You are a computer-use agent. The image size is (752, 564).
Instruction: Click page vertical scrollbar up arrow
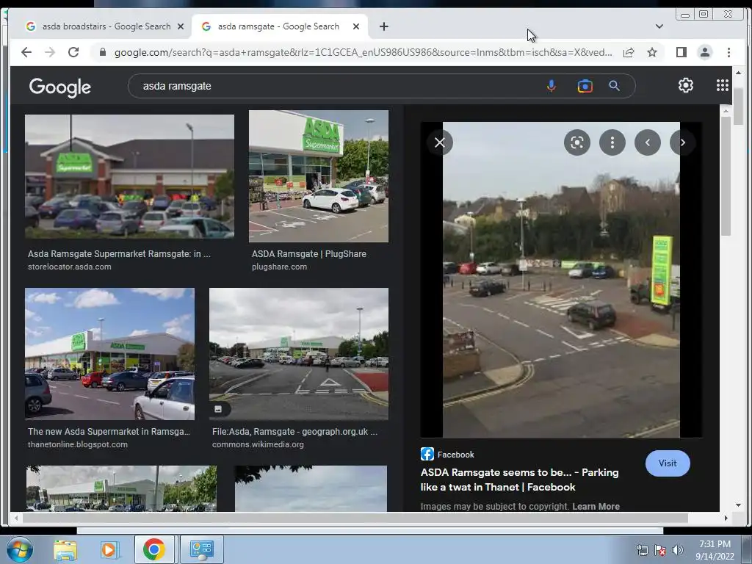point(738,73)
